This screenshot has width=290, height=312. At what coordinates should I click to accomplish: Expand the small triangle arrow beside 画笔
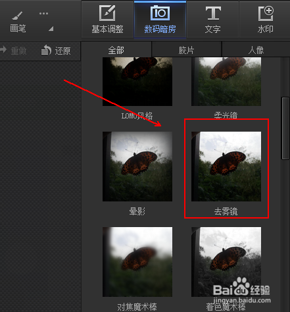[x=51, y=29]
